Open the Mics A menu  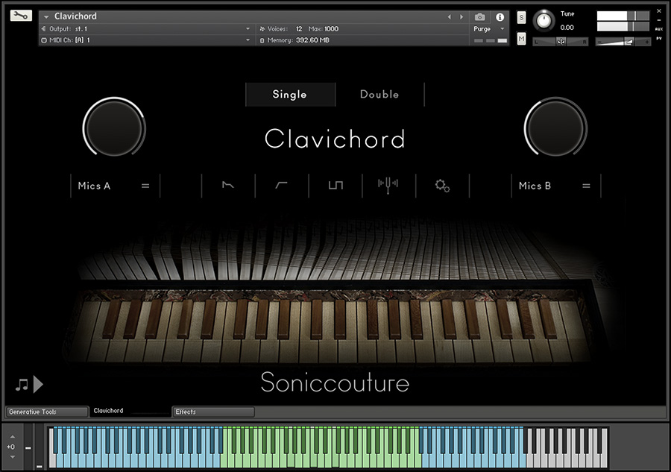click(115, 186)
